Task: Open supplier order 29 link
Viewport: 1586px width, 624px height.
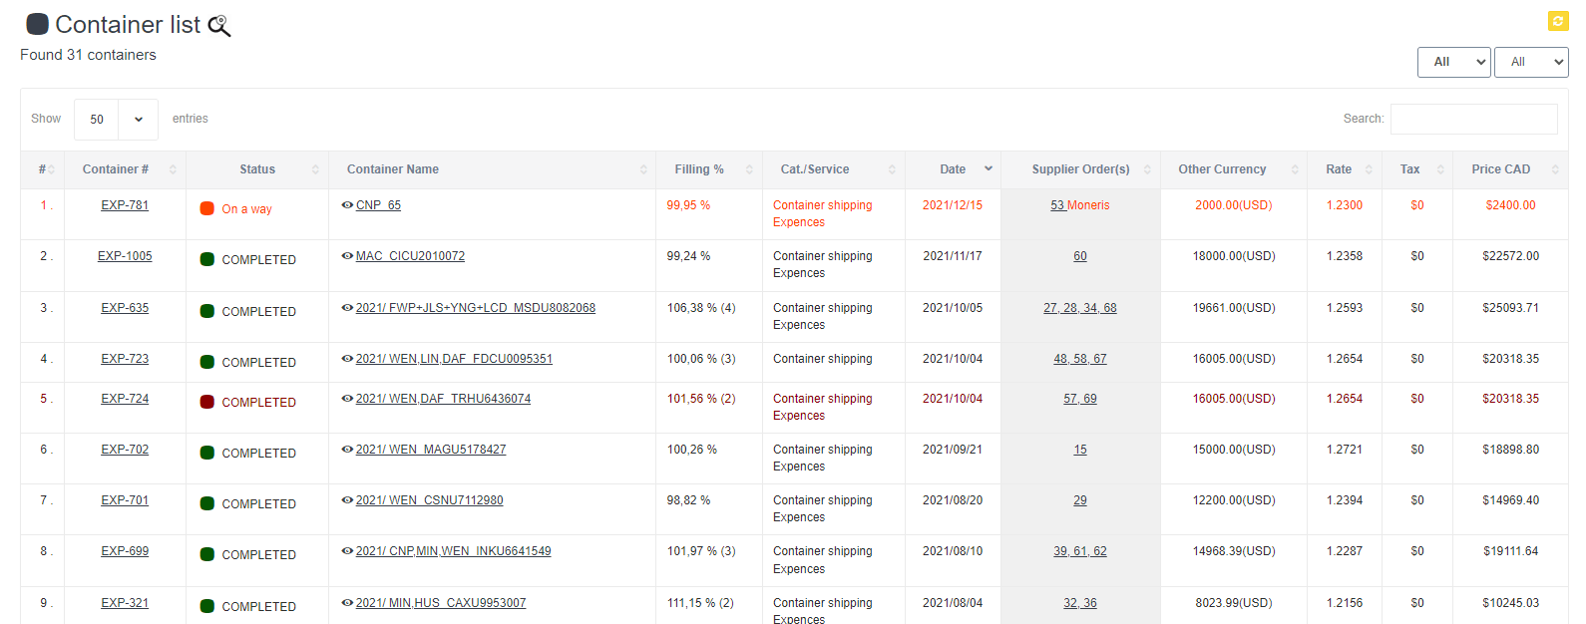Action: (1080, 500)
